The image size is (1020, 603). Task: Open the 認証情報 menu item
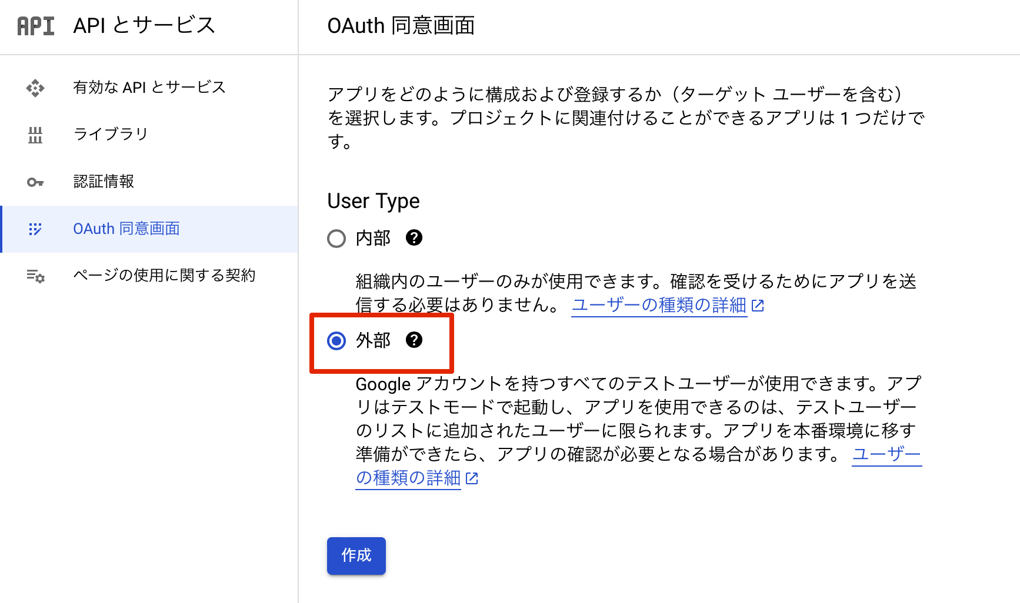click(x=149, y=182)
